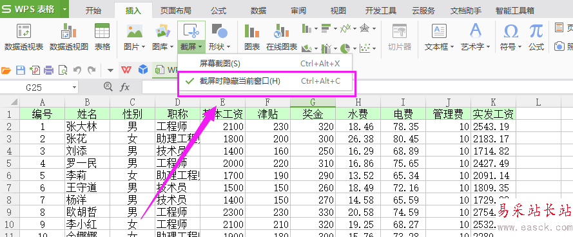Click the 形状 (shapes) icon

[220, 31]
